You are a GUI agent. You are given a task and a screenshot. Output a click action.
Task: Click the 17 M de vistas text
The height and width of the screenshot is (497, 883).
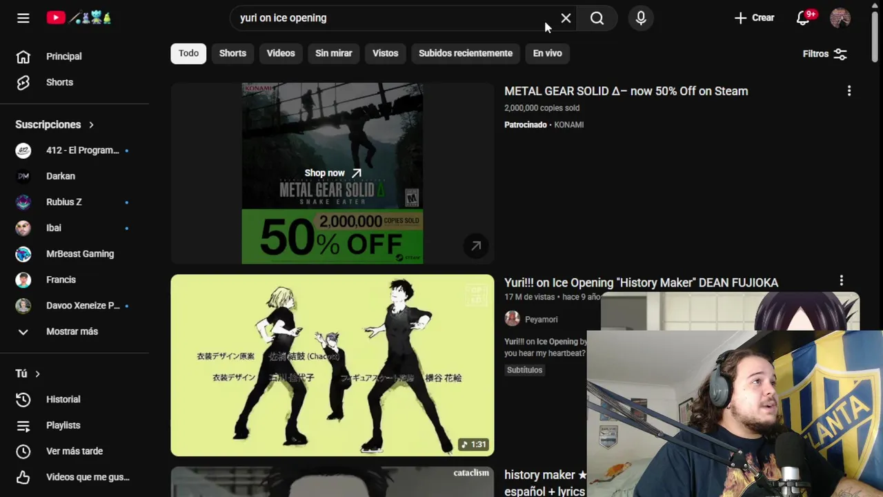pyautogui.click(x=529, y=298)
